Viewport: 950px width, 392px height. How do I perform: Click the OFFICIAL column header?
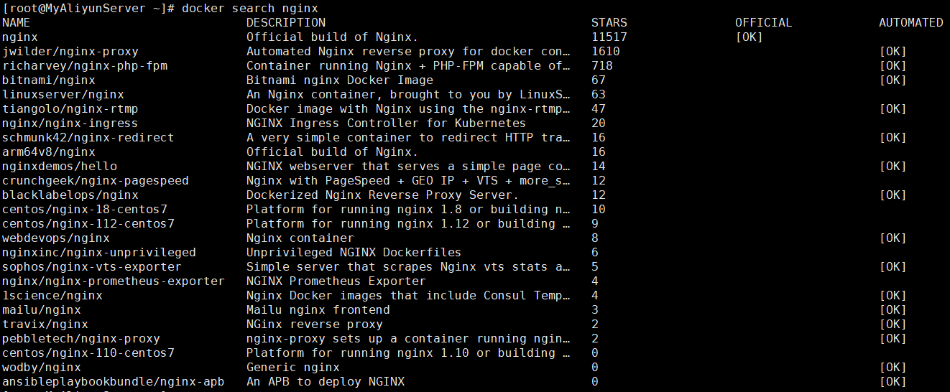click(764, 22)
